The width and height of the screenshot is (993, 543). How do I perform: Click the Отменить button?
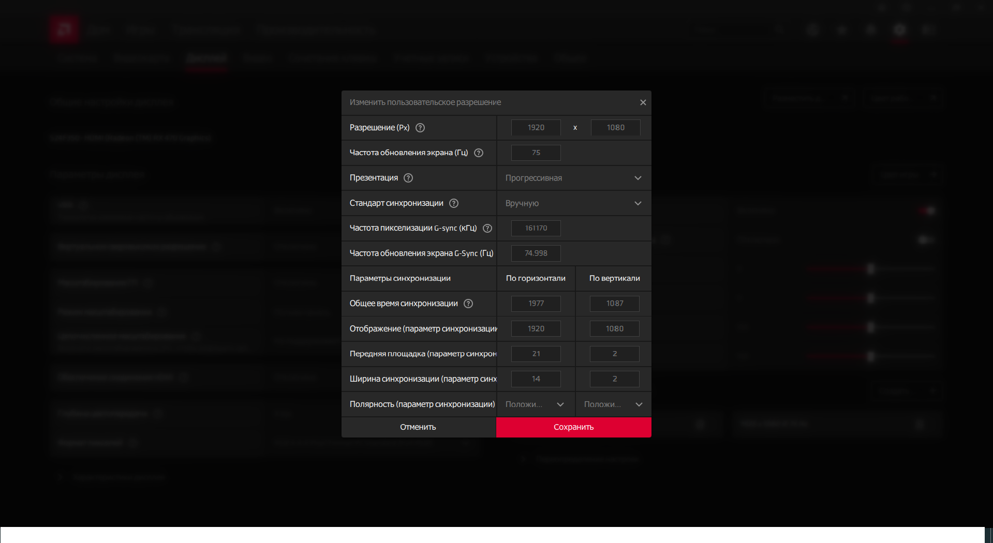tap(418, 427)
